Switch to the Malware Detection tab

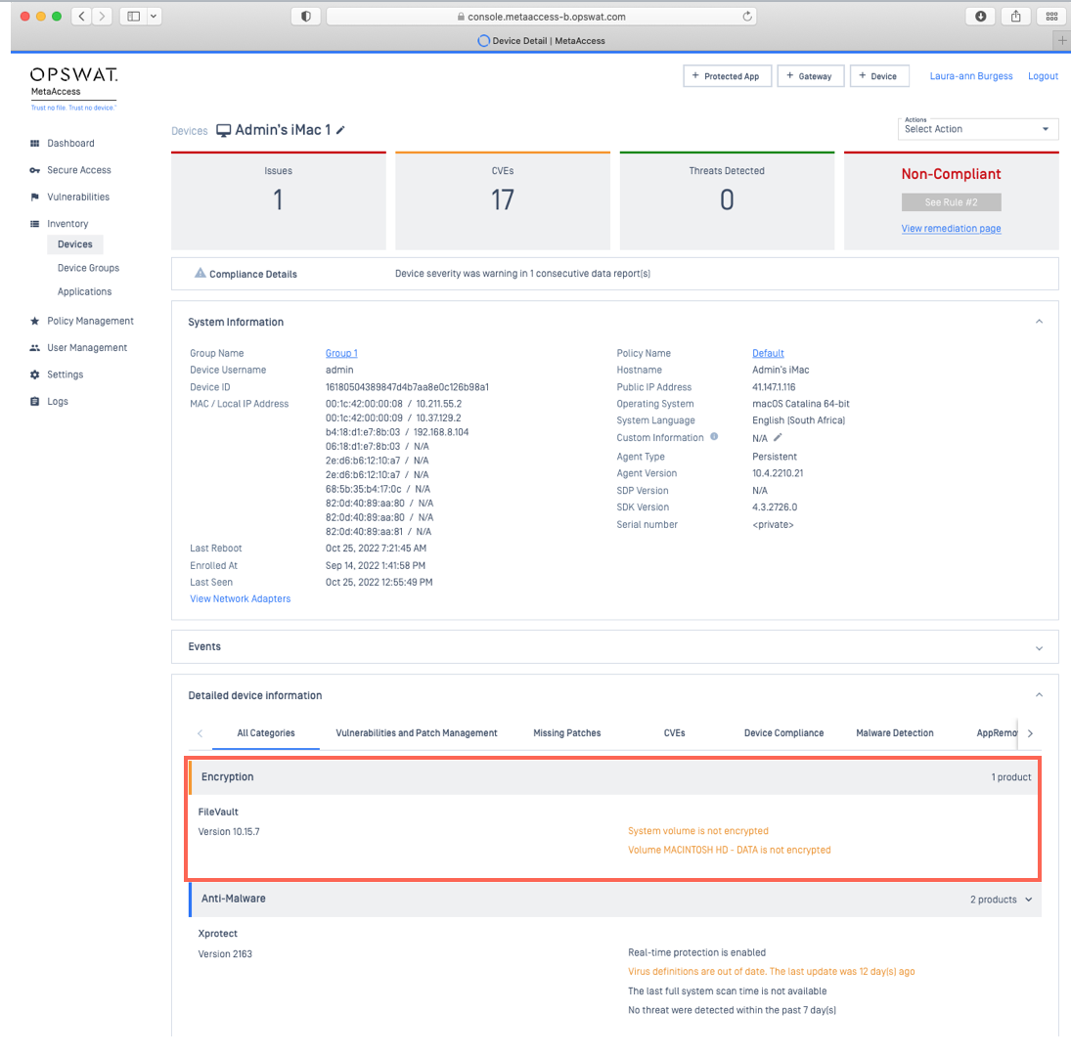coord(894,733)
